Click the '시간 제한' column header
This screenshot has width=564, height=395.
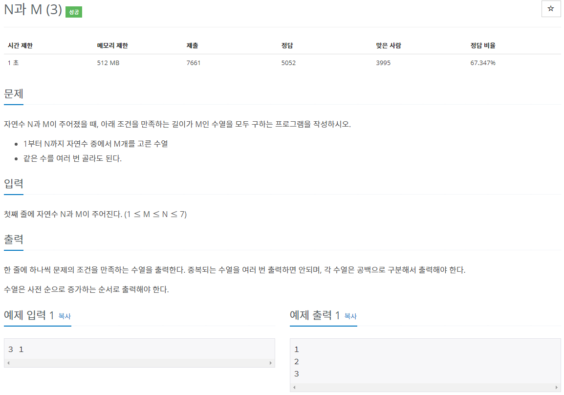[x=20, y=45]
